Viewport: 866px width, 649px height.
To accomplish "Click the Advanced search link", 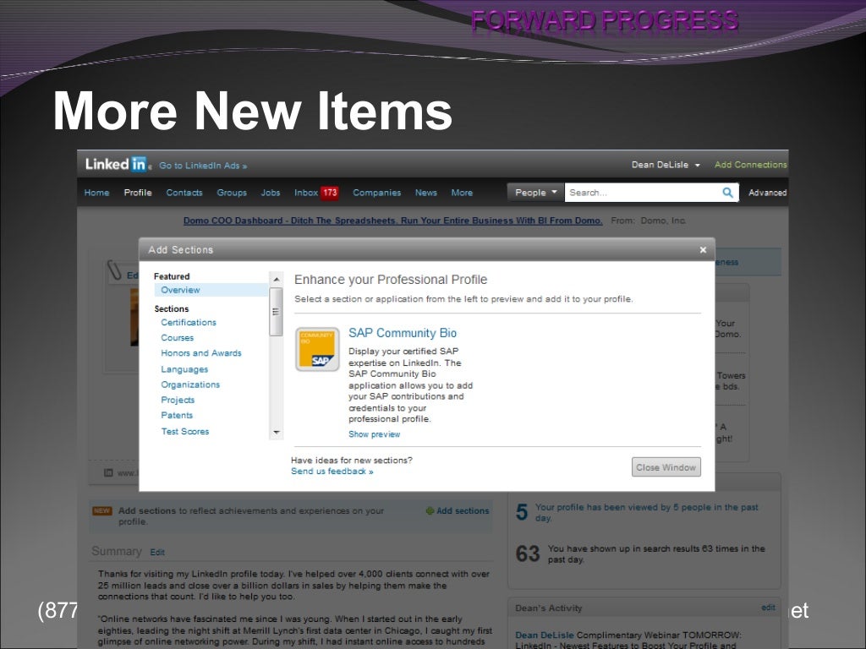I will click(767, 193).
